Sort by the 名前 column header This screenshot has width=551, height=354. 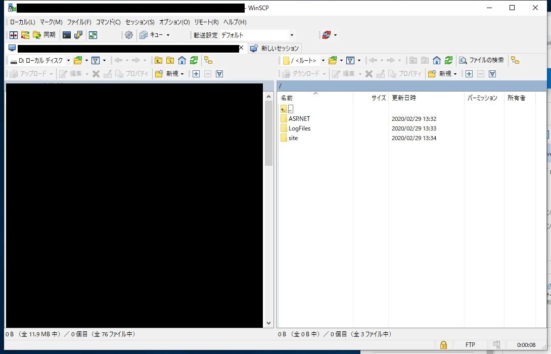pos(315,98)
